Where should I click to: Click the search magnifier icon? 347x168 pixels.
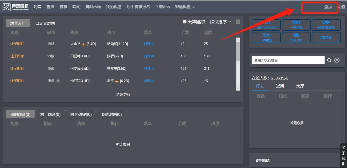(x=329, y=60)
